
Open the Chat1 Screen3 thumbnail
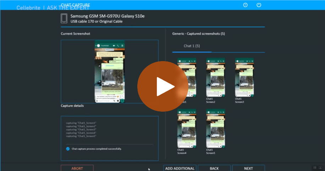point(244,77)
